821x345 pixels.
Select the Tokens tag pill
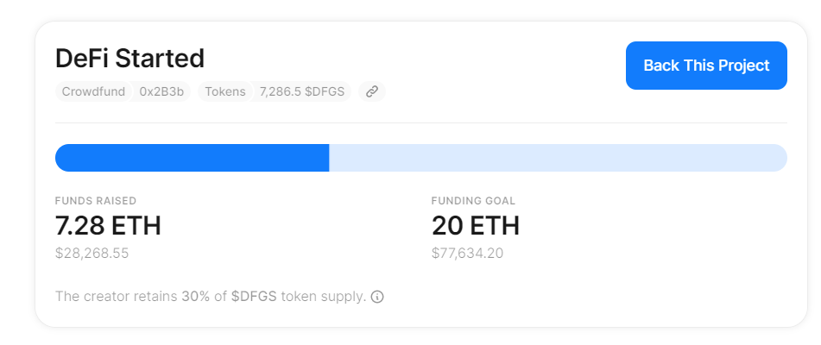click(225, 91)
